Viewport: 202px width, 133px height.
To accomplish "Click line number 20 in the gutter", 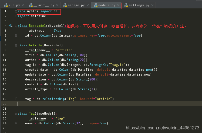I will (x=5, y=104).
